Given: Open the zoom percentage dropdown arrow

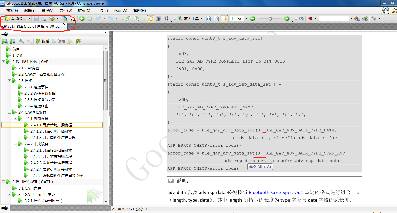Looking at the screenshot, I should 246,19.
